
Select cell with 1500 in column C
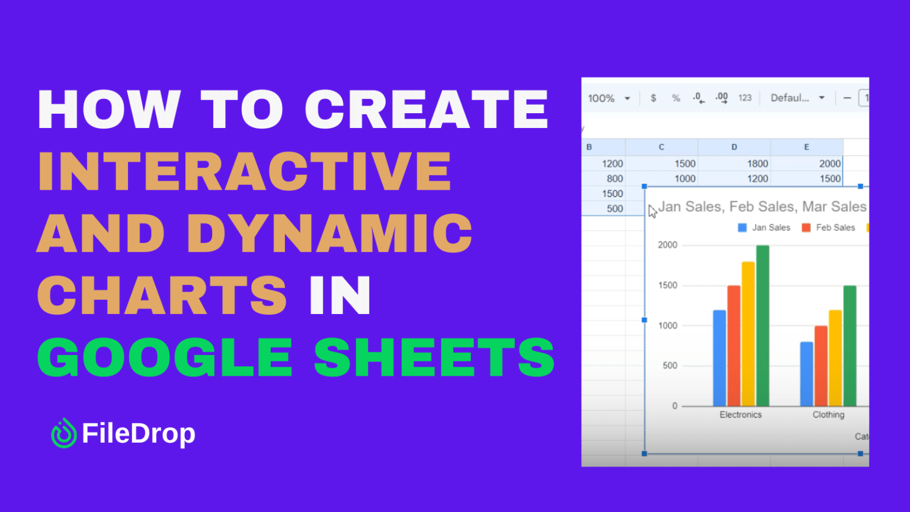[662, 164]
